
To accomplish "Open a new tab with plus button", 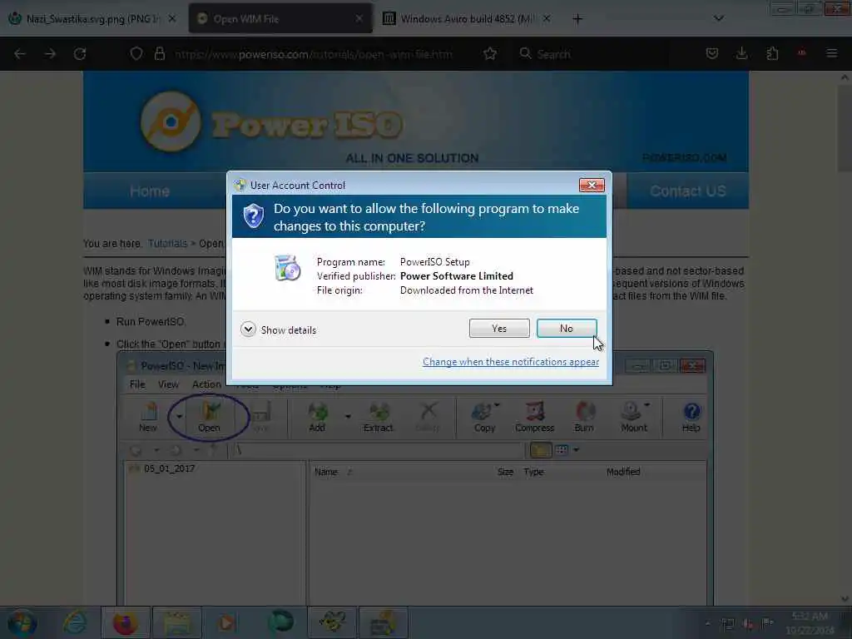I will (x=577, y=19).
